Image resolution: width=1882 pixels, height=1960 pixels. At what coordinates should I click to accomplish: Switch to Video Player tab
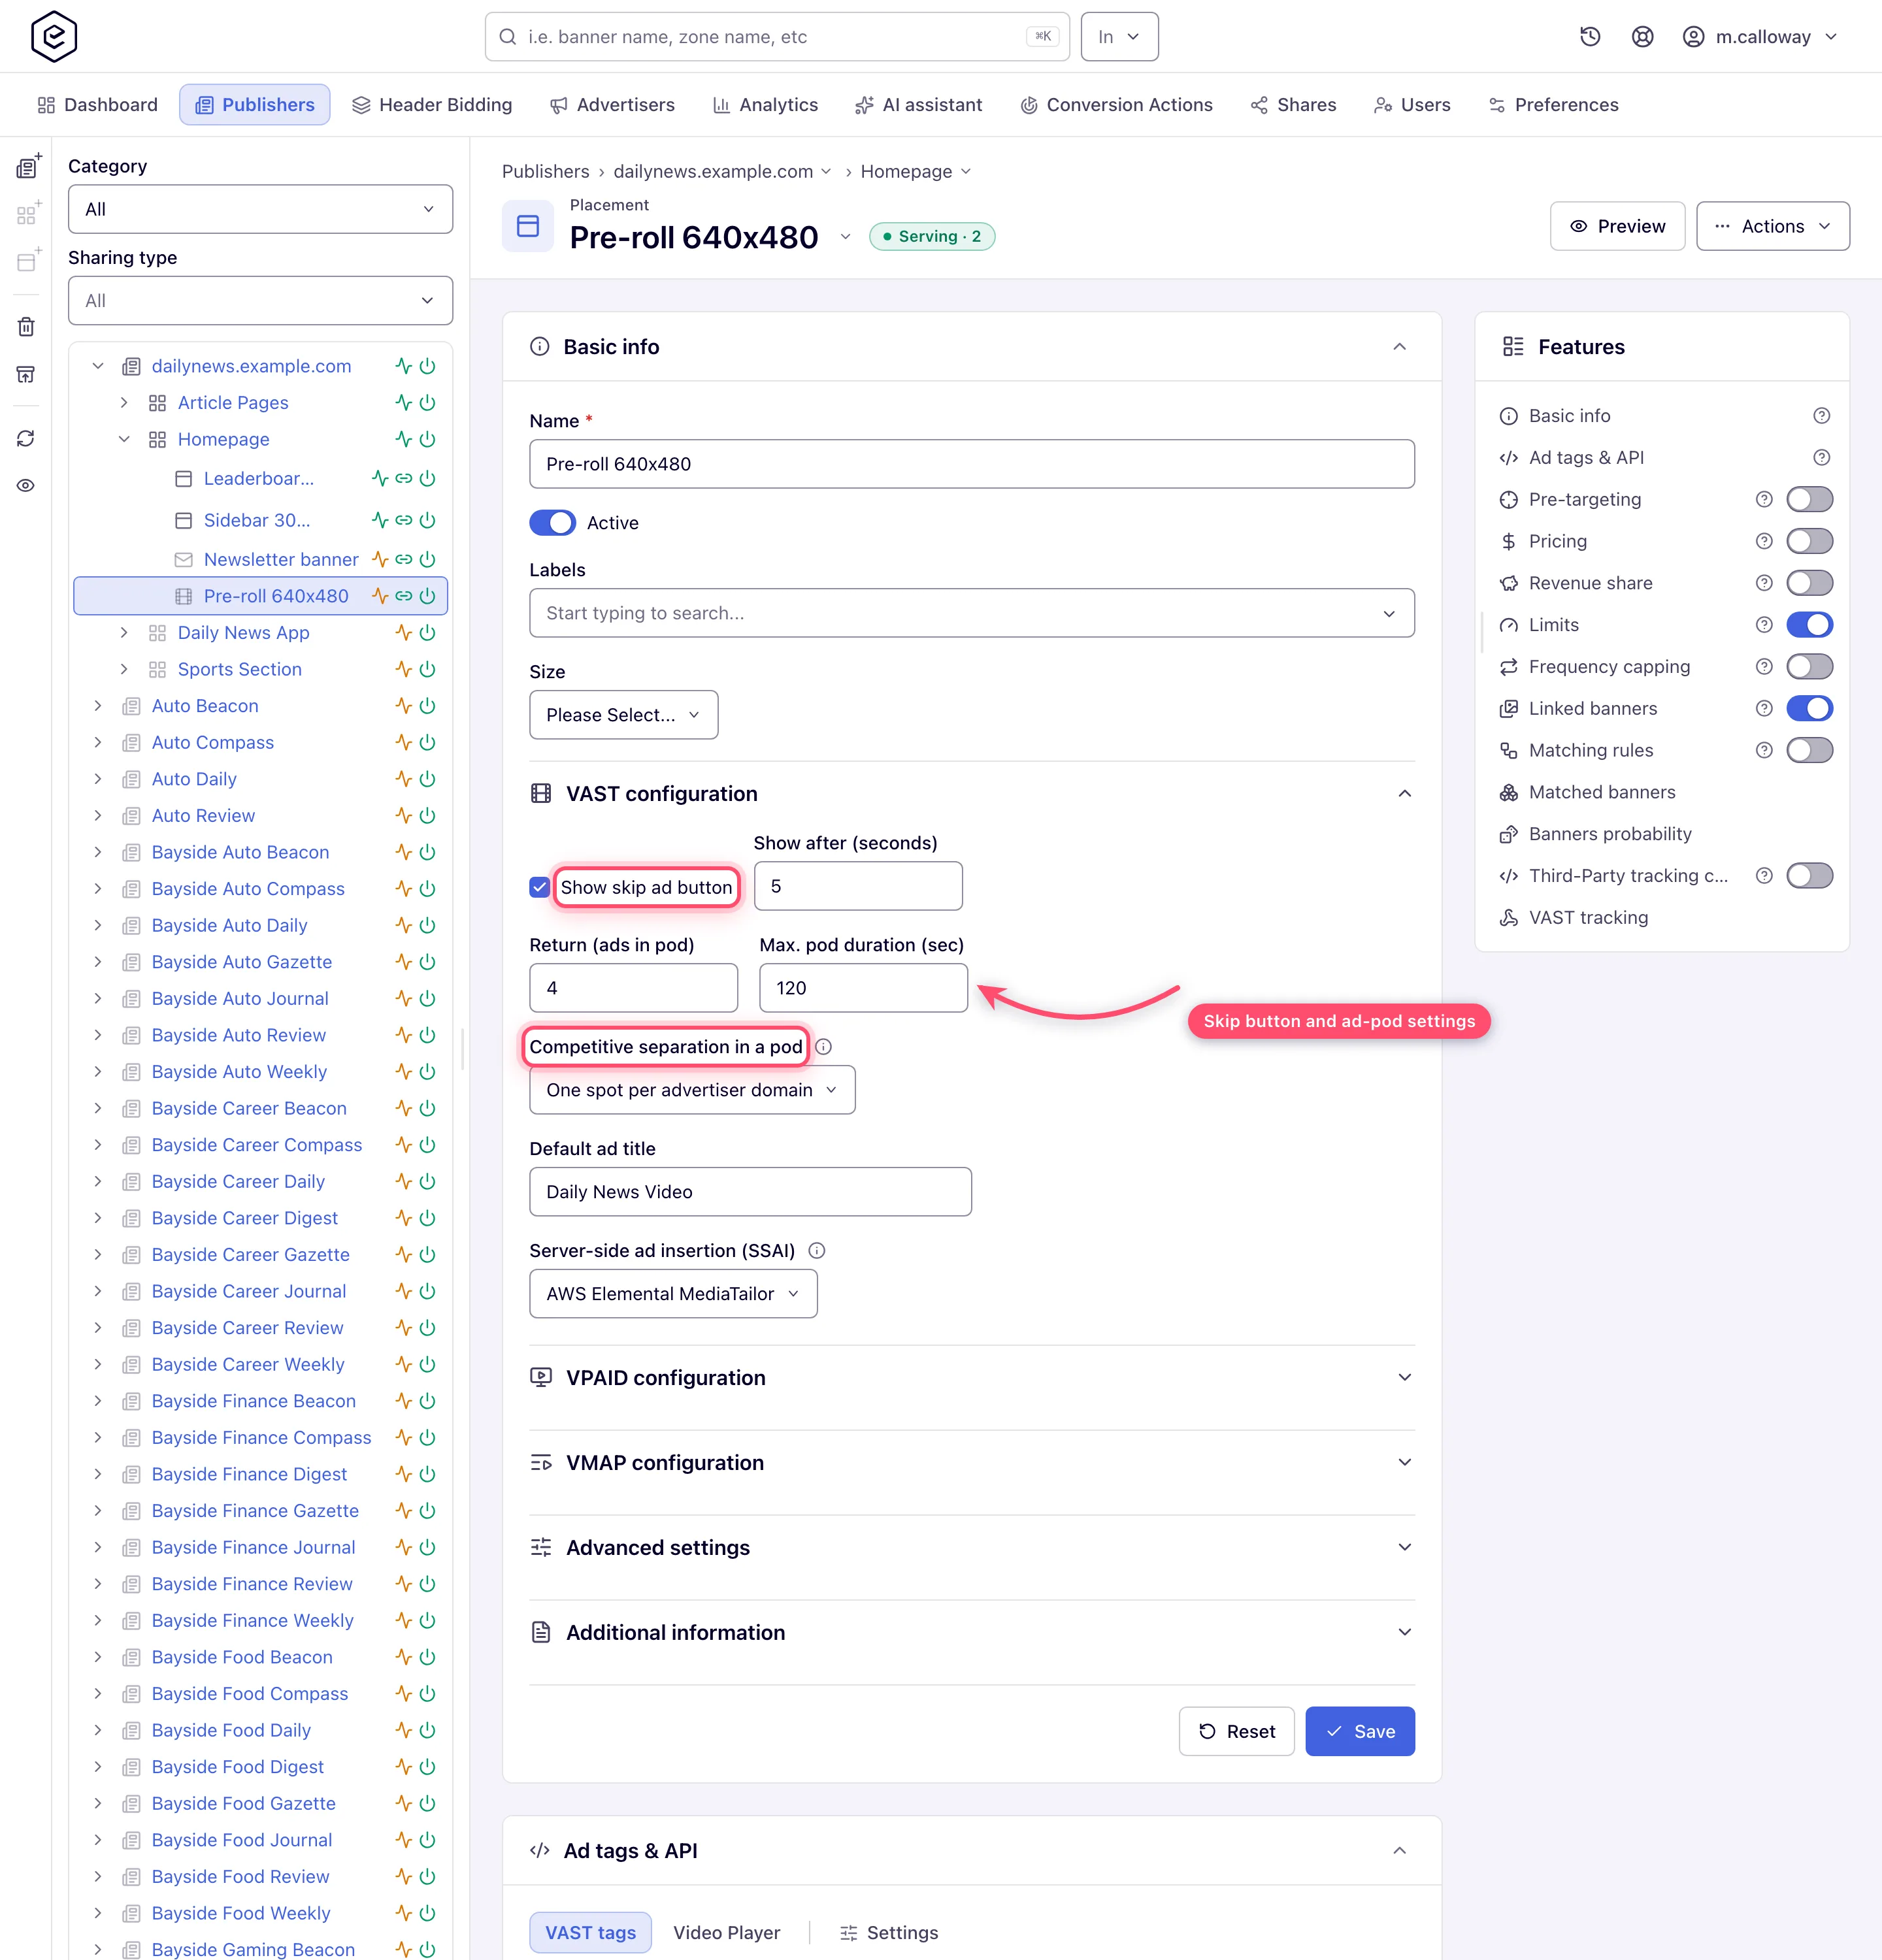[x=726, y=1933]
